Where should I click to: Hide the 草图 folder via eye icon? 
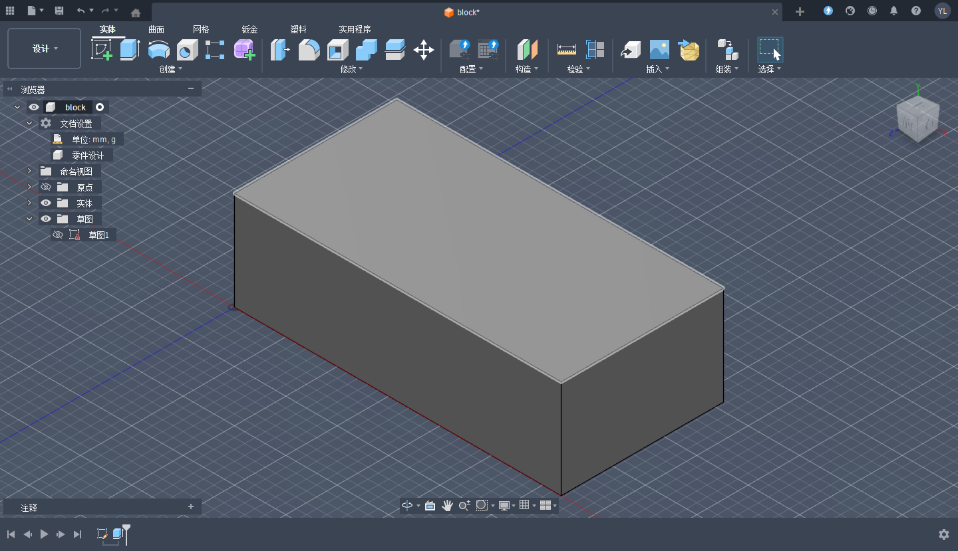click(x=46, y=219)
